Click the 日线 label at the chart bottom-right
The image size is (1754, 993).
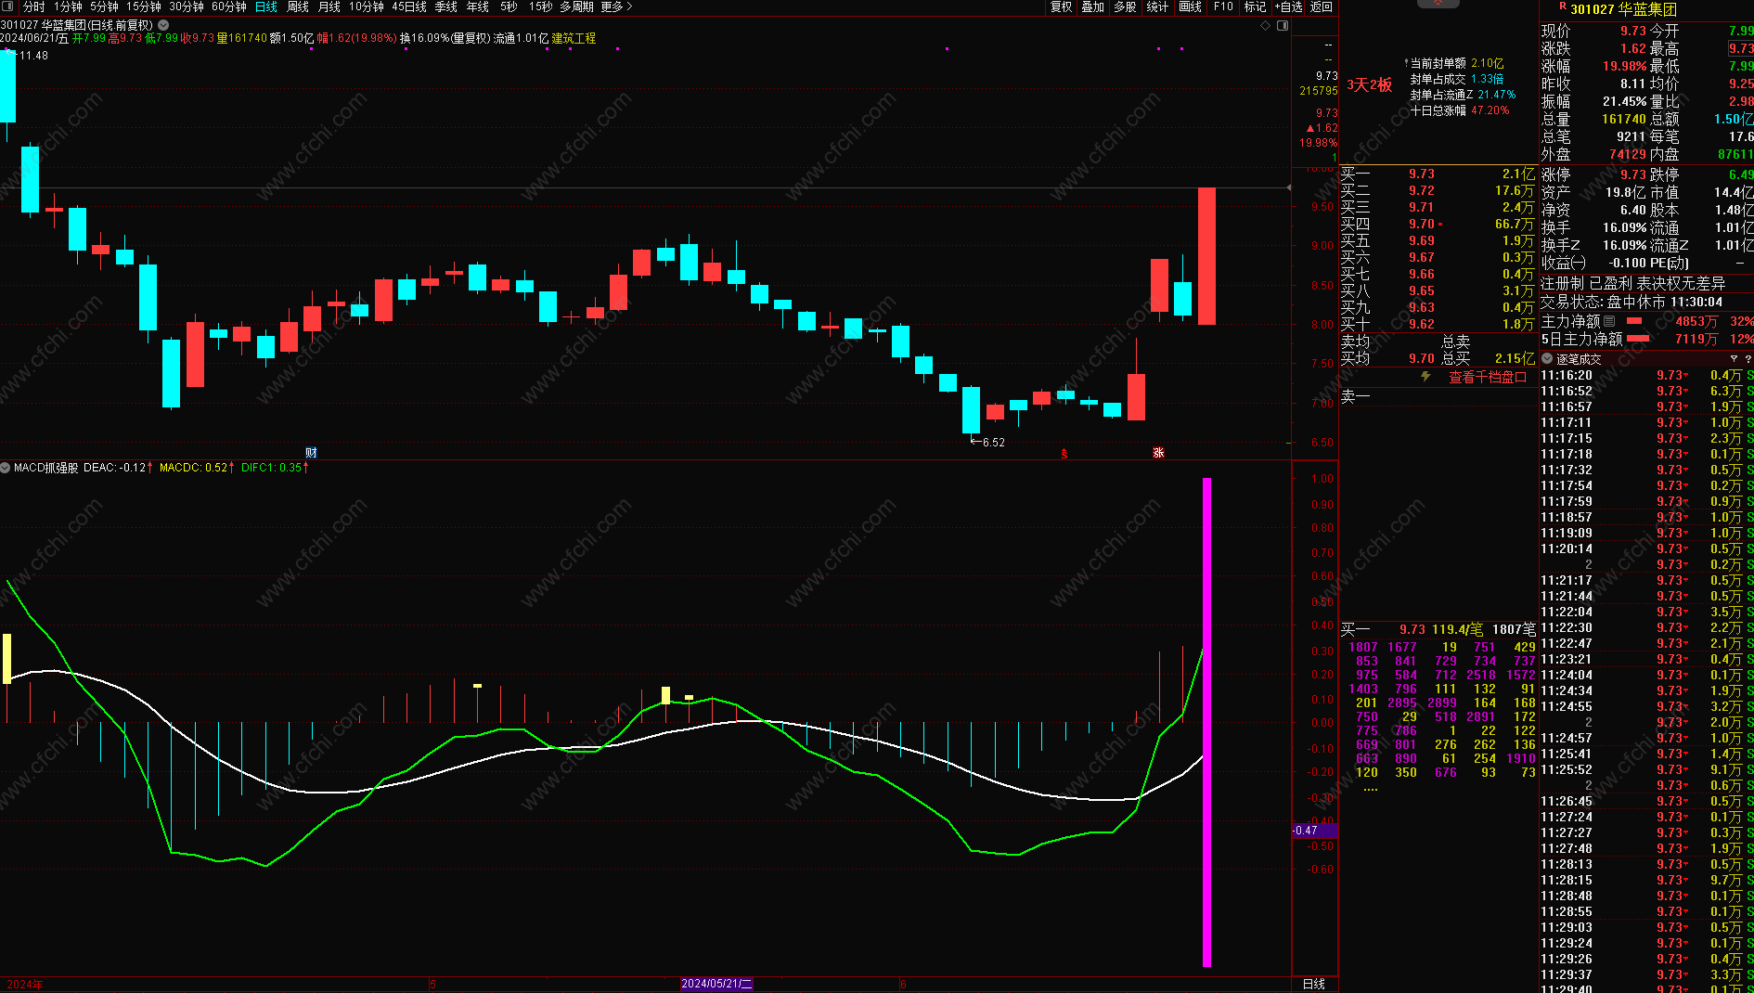(x=1314, y=984)
